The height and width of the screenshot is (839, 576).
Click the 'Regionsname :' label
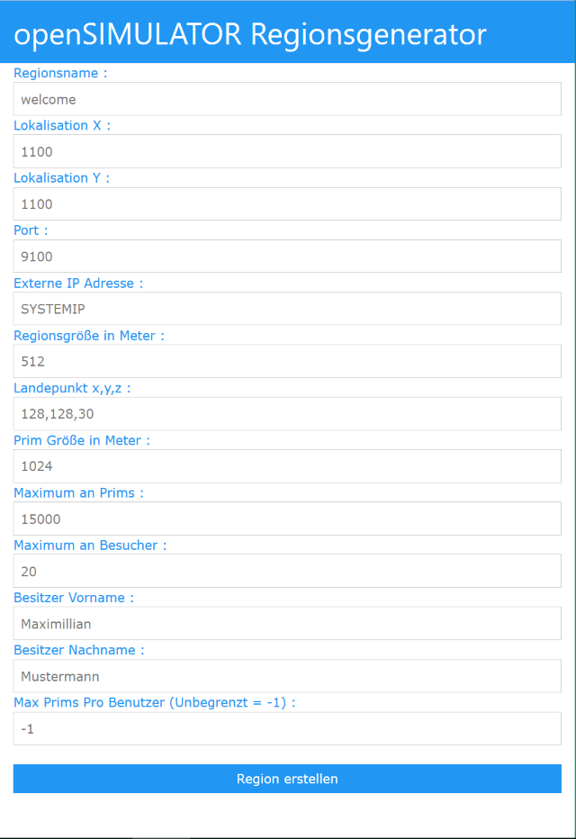coord(60,73)
